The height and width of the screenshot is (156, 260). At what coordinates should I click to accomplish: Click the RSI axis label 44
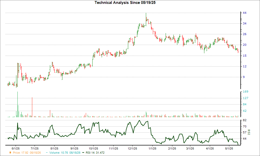[245, 138]
